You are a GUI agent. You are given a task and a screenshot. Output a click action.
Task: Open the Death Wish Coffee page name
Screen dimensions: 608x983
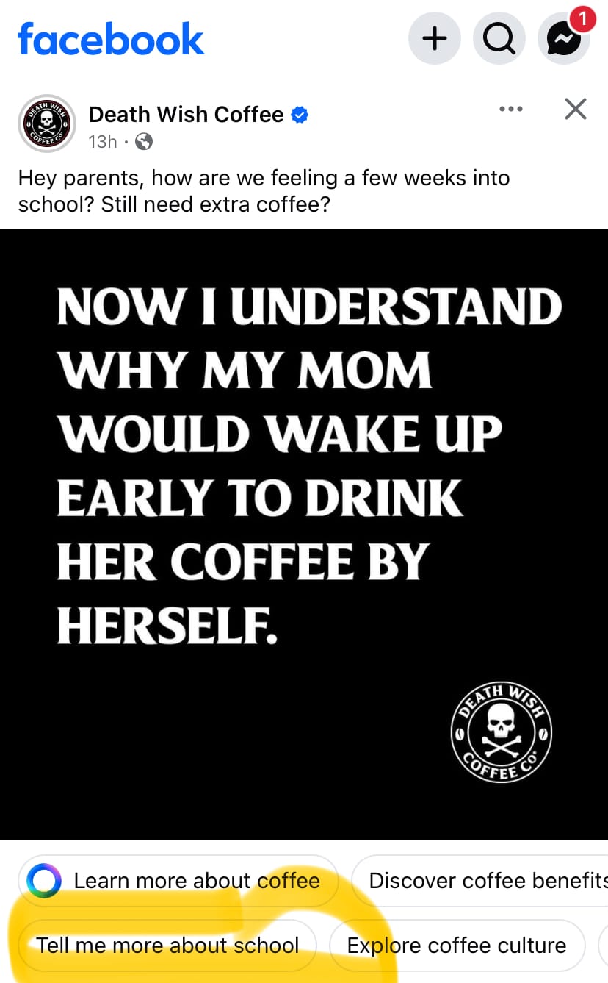[x=186, y=115]
